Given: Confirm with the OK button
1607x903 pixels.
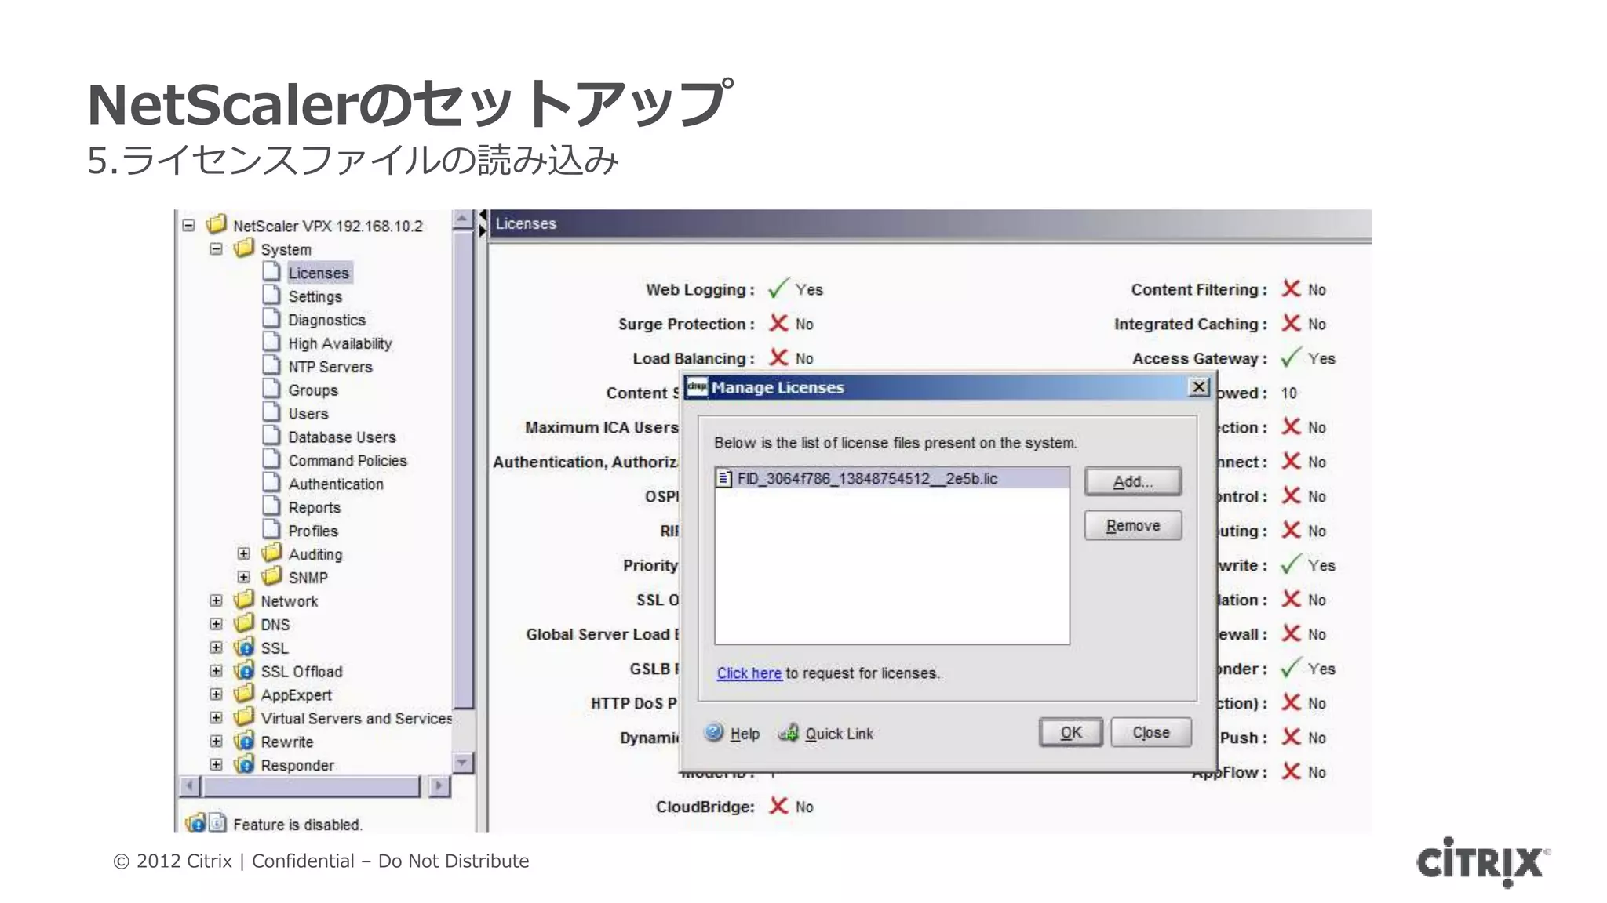Looking at the screenshot, I should (x=1070, y=732).
